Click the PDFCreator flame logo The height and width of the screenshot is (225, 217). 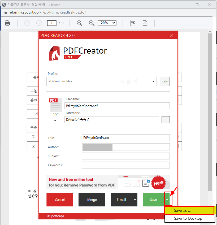click(x=54, y=53)
